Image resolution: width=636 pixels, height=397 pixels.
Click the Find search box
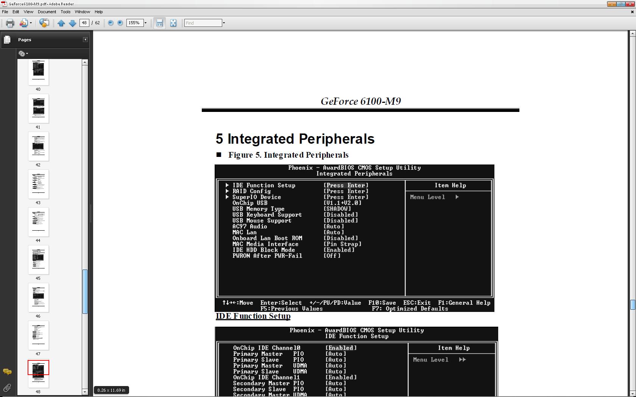click(x=203, y=23)
